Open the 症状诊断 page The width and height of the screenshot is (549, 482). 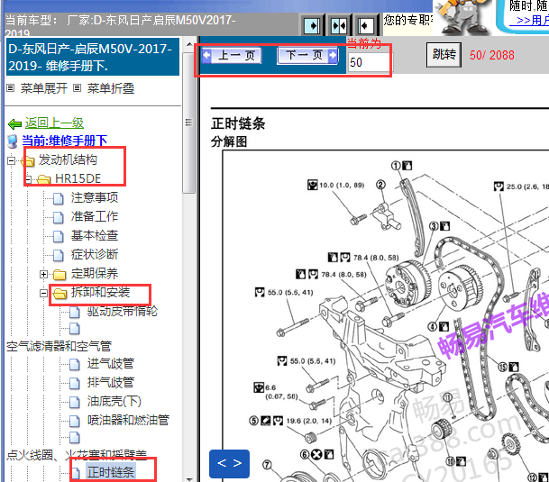pyautogui.click(x=95, y=254)
